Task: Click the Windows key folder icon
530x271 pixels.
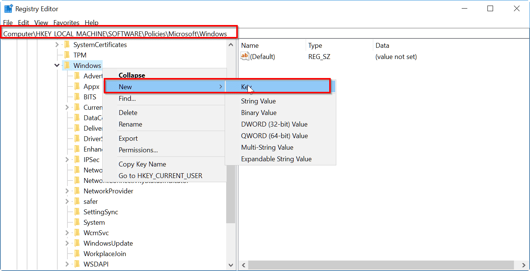Action: click(67, 66)
